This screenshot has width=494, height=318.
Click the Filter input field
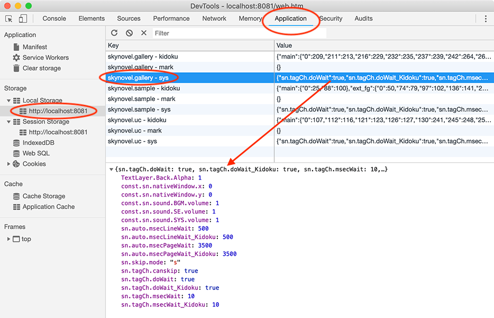[x=240, y=33]
